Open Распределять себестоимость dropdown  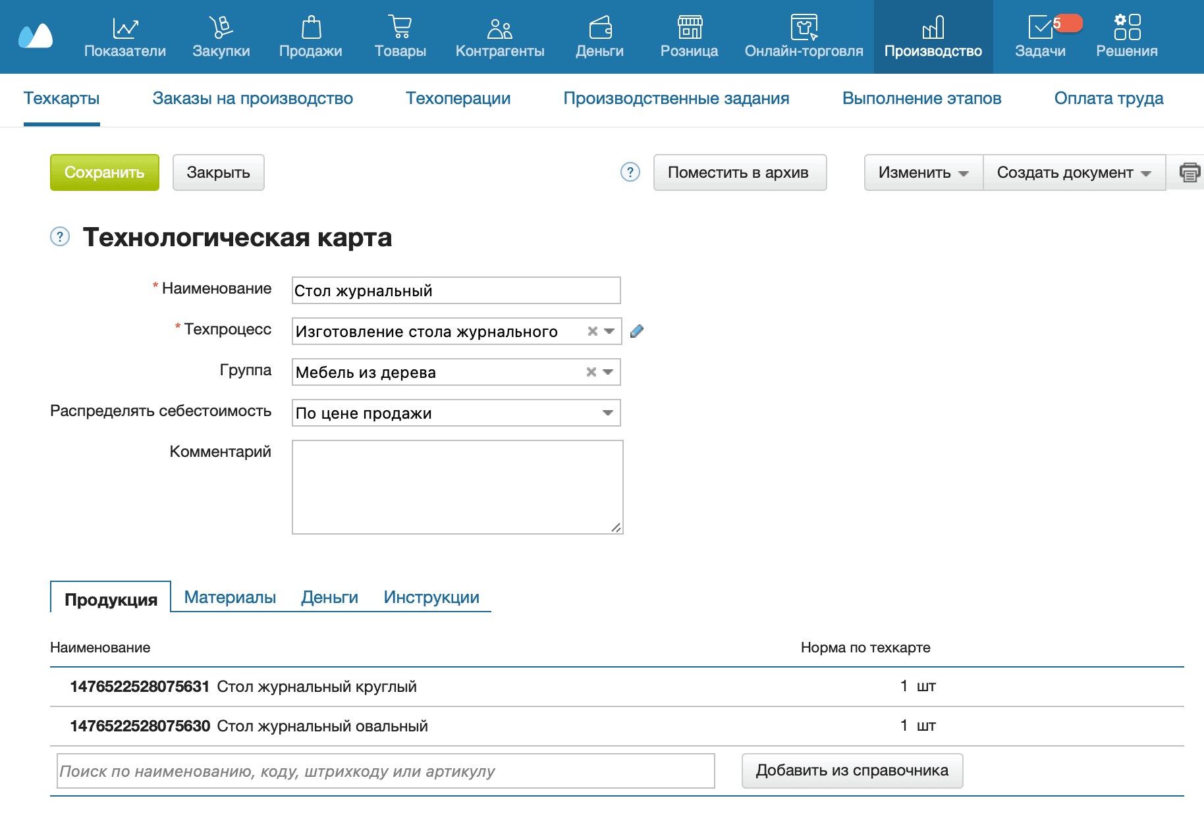coord(607,413)
